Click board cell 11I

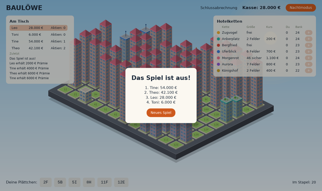tap(166, 140)
